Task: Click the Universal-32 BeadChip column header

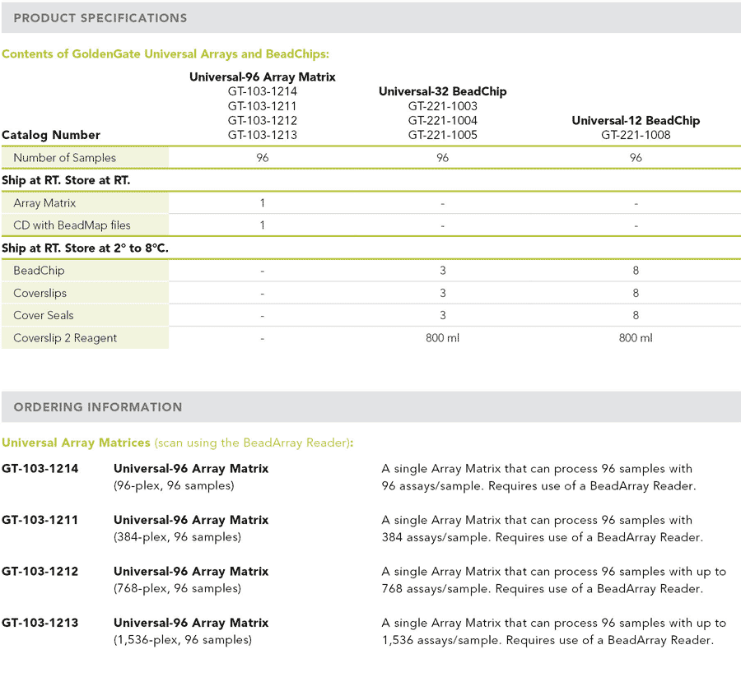Action: coord(442,91)
